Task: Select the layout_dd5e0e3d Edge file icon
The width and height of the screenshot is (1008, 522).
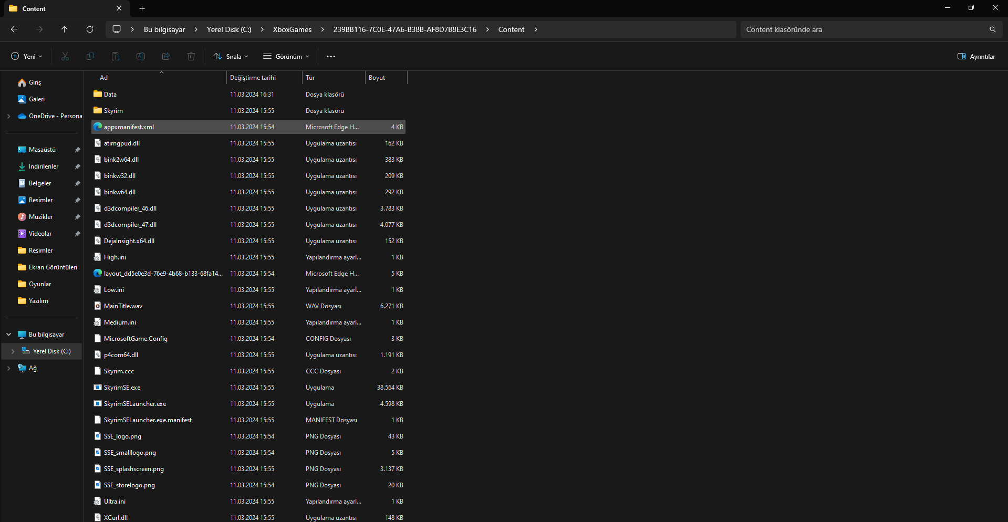Action: tap(98, 274)
